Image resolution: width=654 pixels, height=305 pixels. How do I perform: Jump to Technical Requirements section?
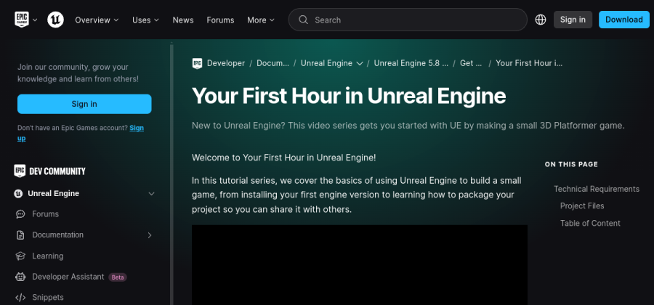click(x=596, y=189)
